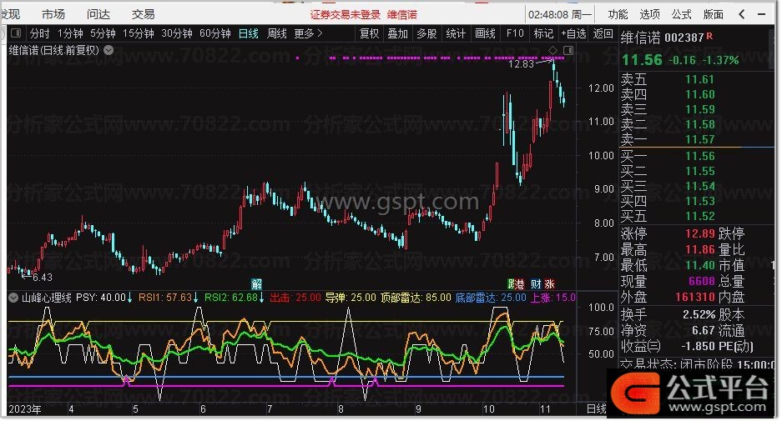The image size is (782, 421).
Task: Click the 复权 toolbar button
Action: (369, 33)
